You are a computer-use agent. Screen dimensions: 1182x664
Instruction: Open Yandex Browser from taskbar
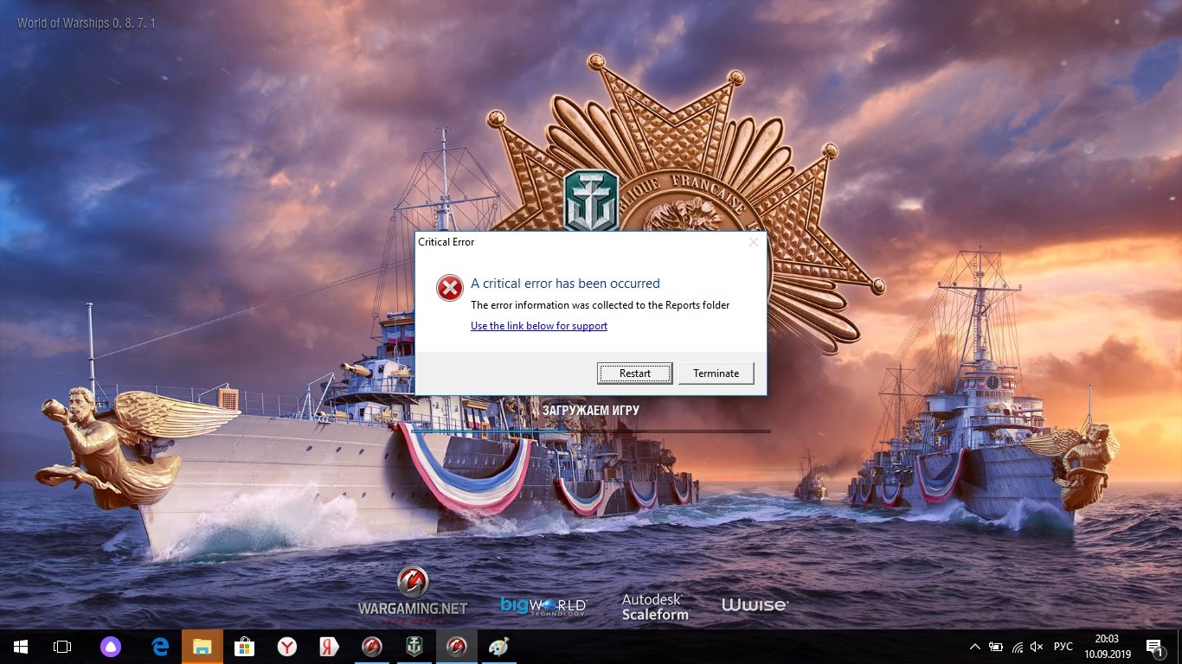[286, 647]
